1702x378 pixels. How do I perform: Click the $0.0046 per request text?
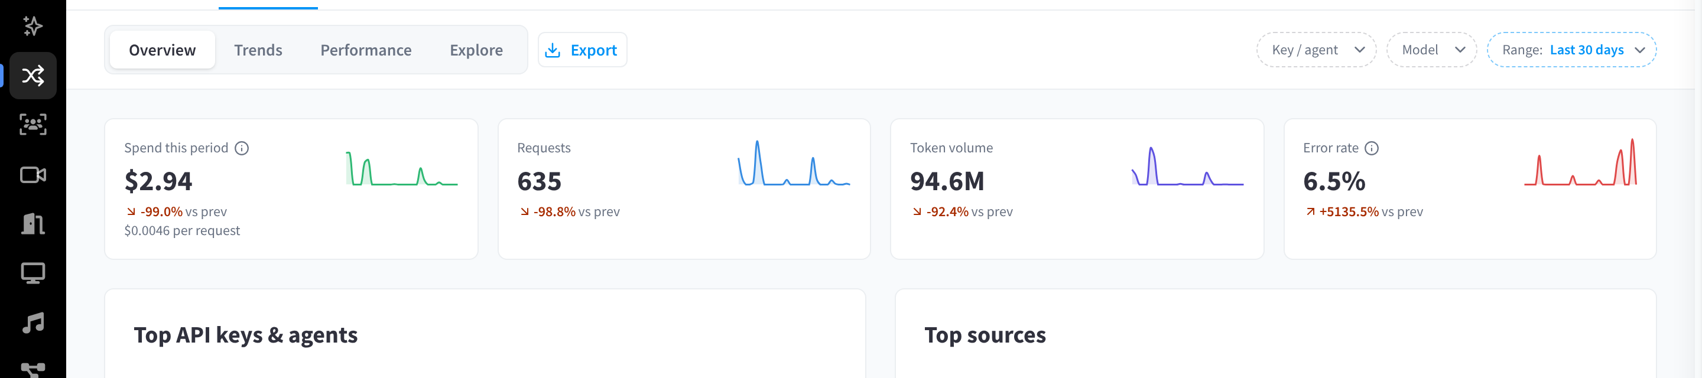pyautogui.click(x=183, y=230)
